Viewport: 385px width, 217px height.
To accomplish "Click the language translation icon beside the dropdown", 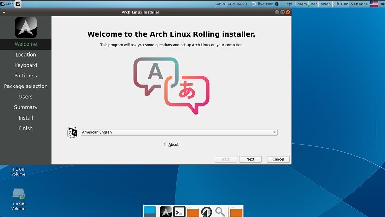I will pyautogui.click(x=72, y=132).
